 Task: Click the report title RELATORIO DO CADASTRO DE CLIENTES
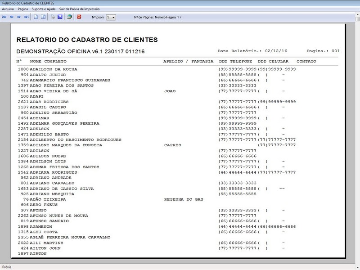pyautogui.click(x=87, y=40)
